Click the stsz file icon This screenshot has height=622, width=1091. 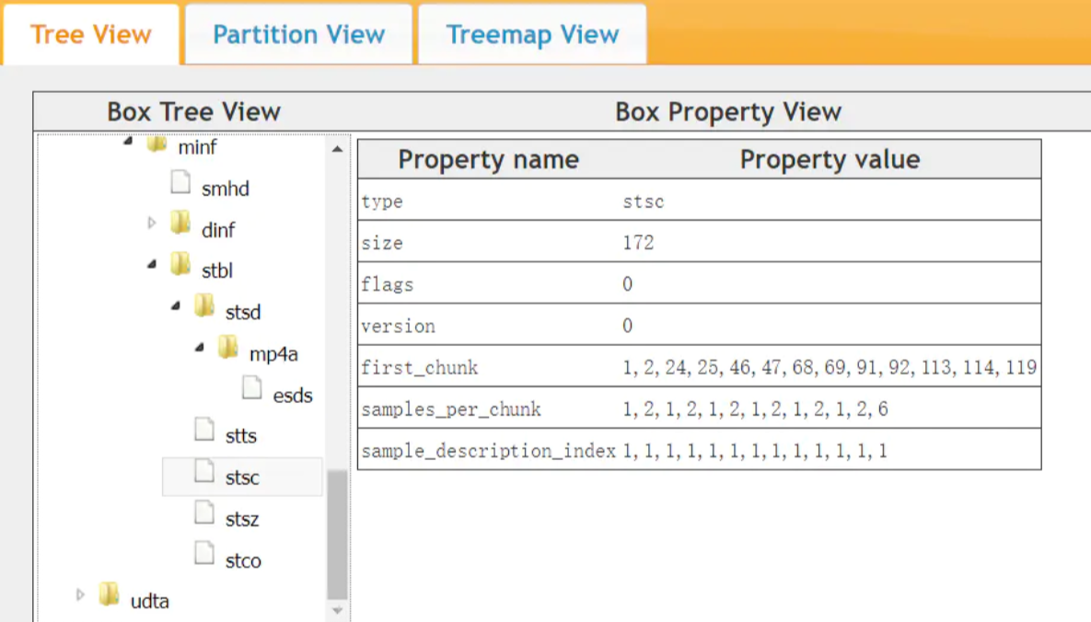click(204, 513)
